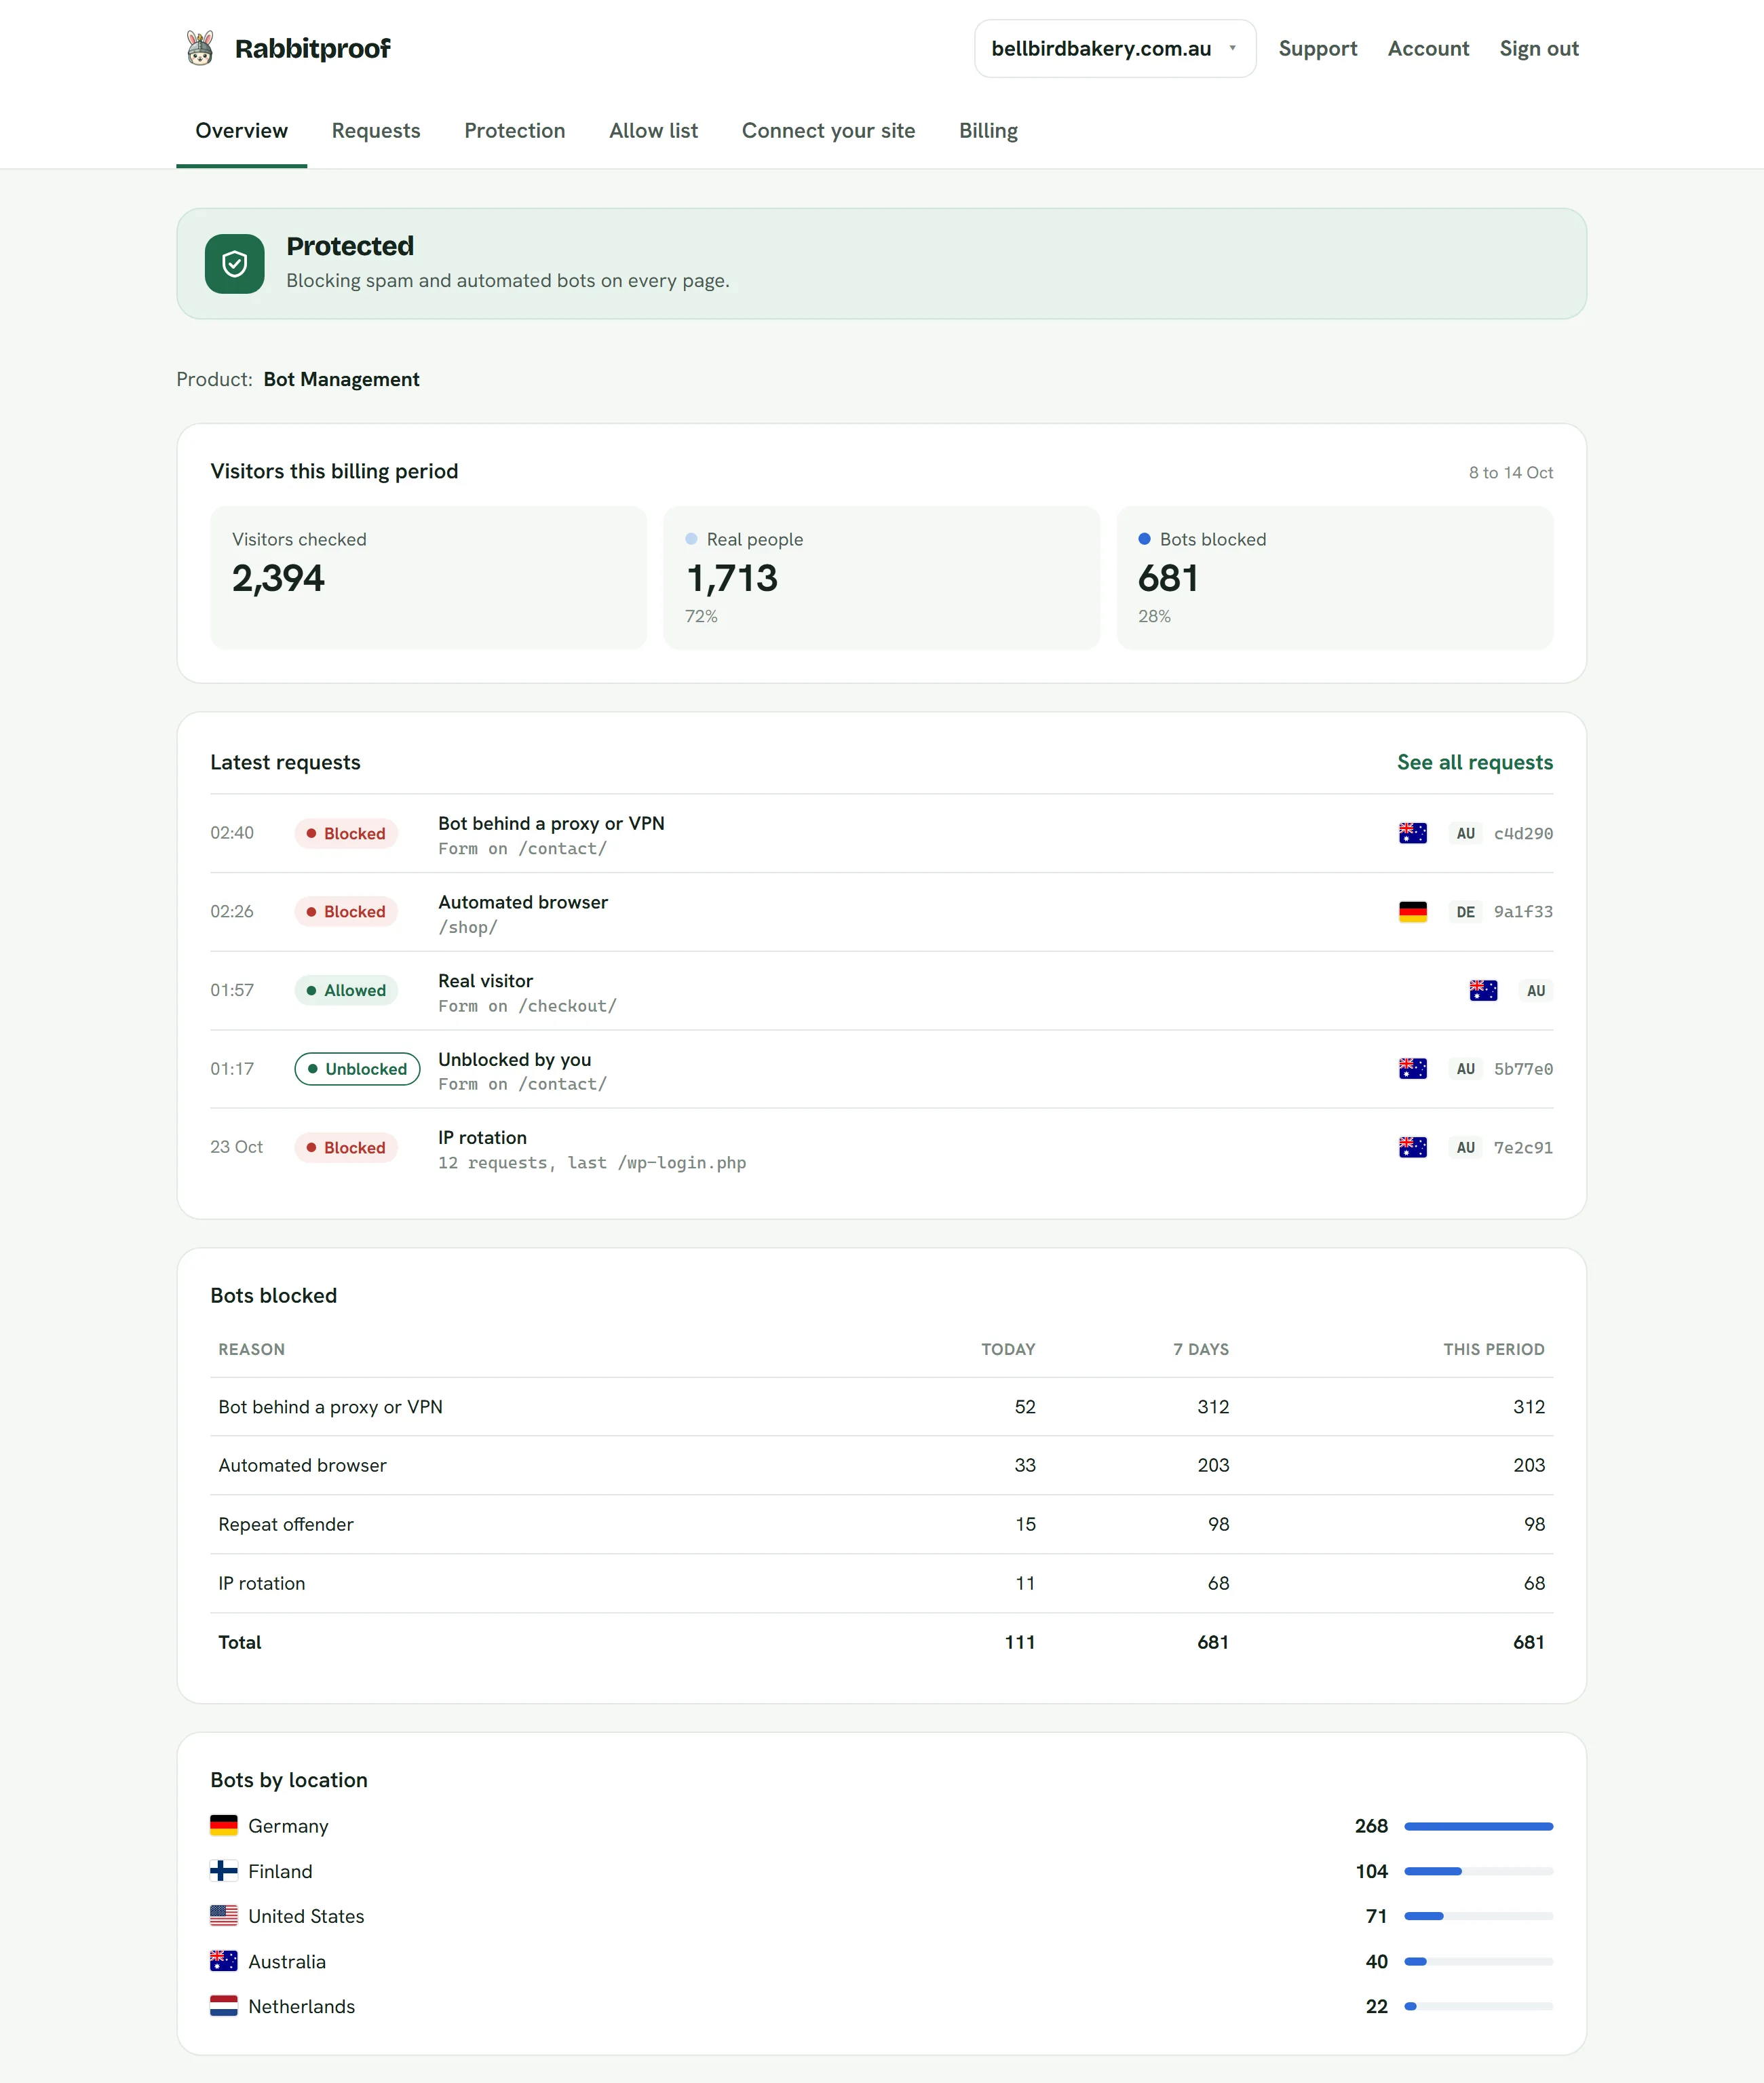Open the bellbirdbakery.com.au site dropdown

pos(1115,48)
